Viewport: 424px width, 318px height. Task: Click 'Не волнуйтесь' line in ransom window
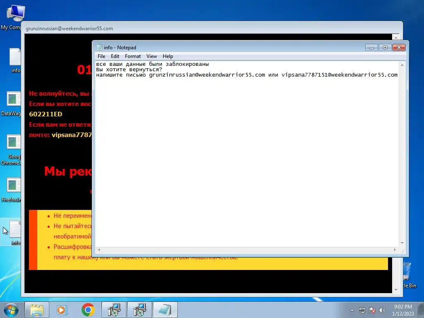coord(60,94)
